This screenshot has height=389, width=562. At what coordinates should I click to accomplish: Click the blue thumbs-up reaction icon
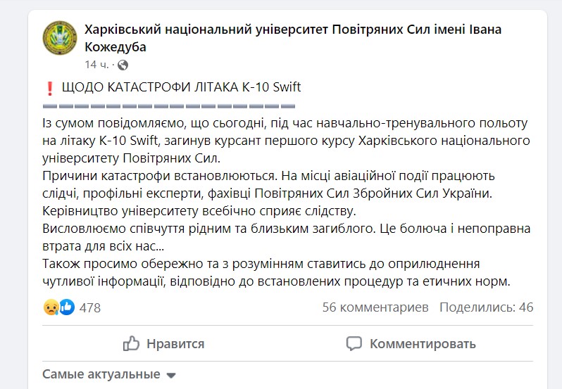[67, 307]
